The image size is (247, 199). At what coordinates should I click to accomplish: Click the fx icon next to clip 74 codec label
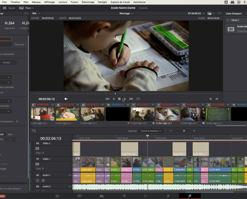coord(204,123)
